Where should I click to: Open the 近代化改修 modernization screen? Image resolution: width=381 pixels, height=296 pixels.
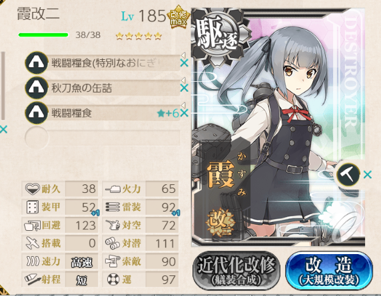pyautogui.click(x=236, y=270)
